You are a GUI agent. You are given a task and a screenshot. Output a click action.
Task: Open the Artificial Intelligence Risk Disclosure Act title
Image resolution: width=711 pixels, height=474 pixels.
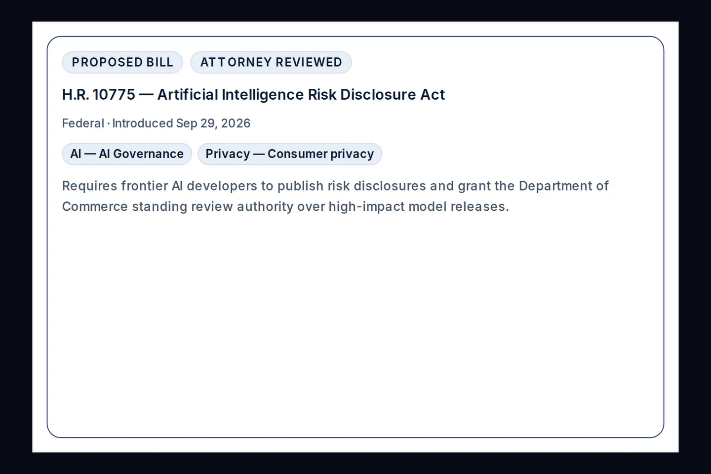tap(301, 94)
